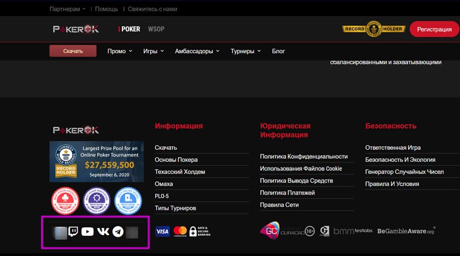Click the Guinness prize pool banner
Image resolution: width=460 pixels, height=256 pixels.
(x=97, y=162)
